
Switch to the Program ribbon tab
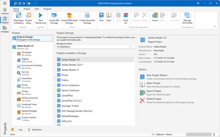(48, 9)
